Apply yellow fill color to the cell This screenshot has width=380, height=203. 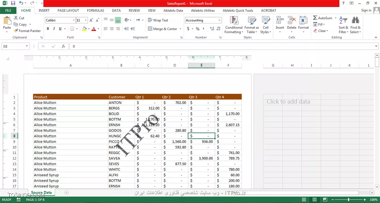coord(84,29)
